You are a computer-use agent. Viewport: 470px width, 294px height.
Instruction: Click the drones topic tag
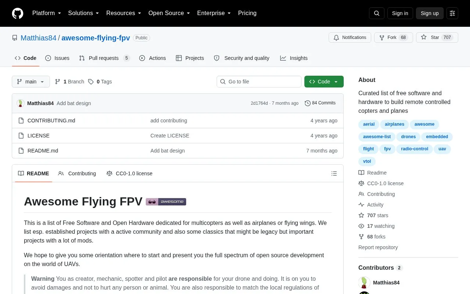tap(408, 137)
